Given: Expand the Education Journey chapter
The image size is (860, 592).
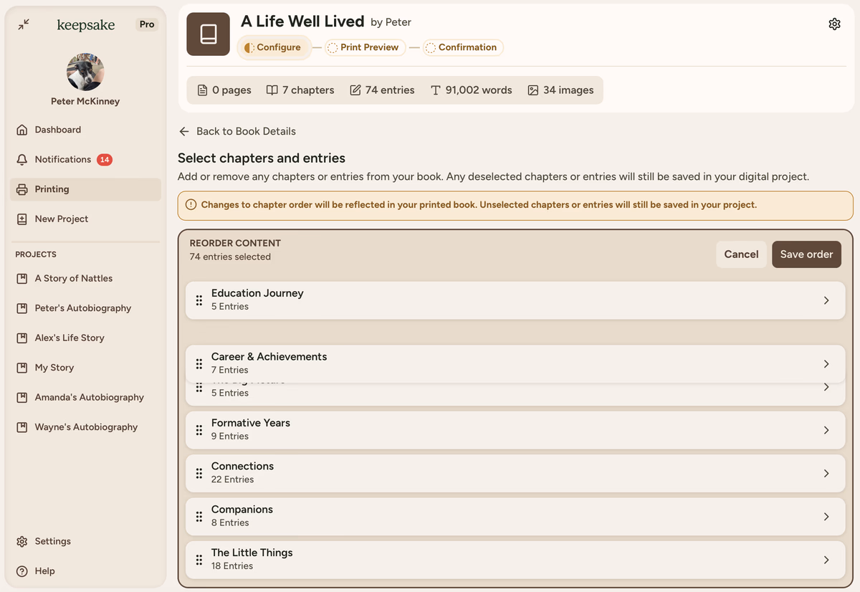Looking at the screenshot, I should [826, 300].
